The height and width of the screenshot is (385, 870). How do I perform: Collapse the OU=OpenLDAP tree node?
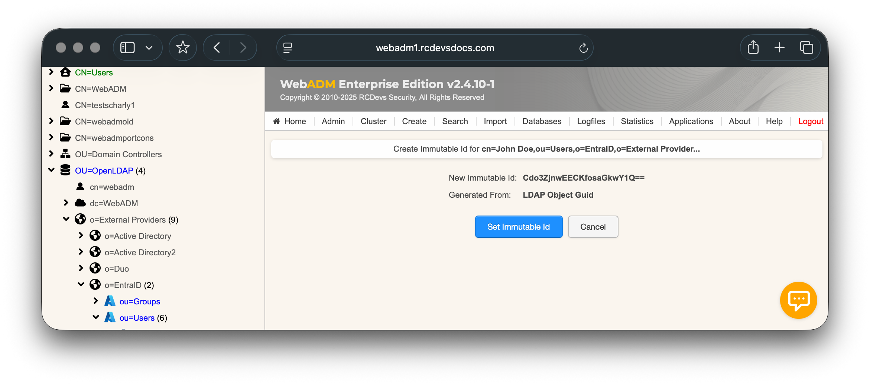(51, 170)
